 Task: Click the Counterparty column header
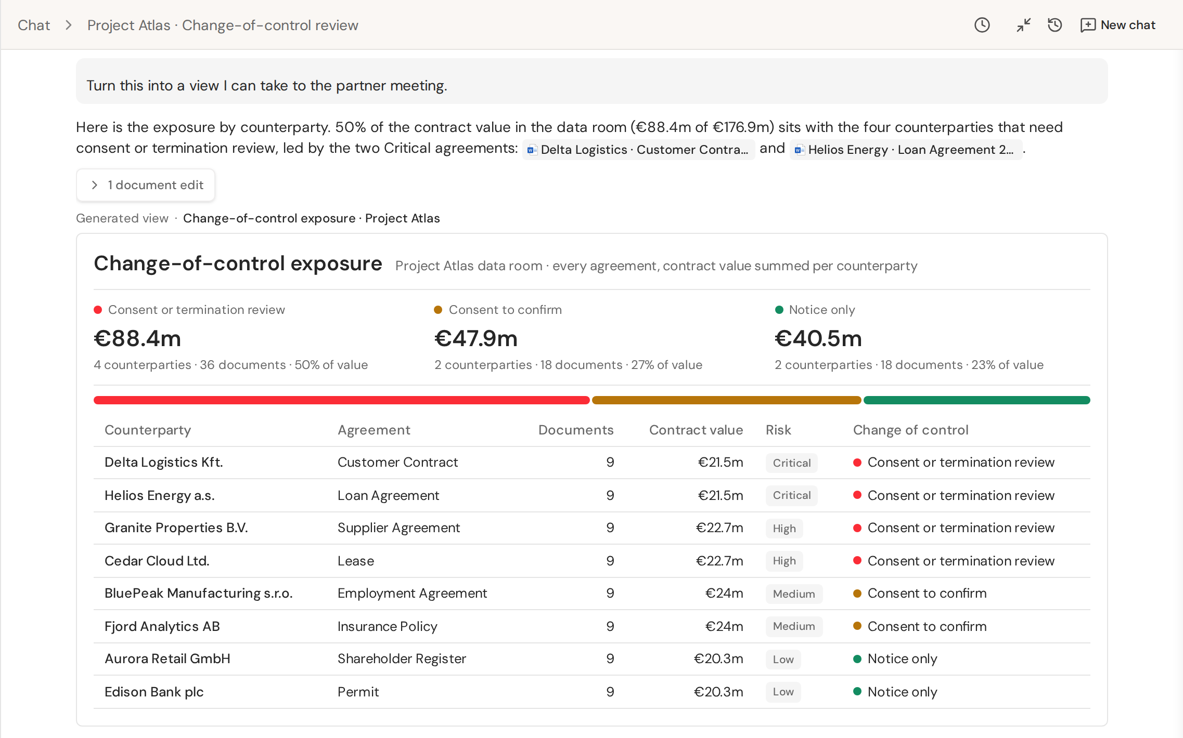point(148,430)
